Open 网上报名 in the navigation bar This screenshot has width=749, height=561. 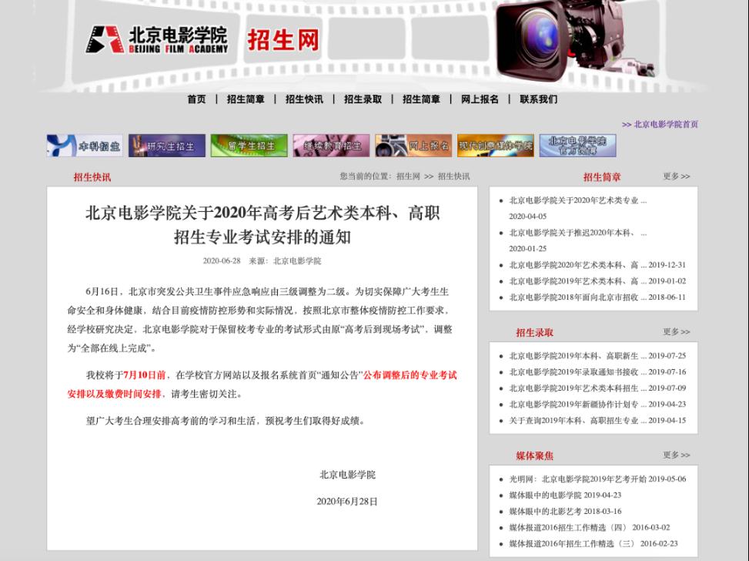point(480,99)
